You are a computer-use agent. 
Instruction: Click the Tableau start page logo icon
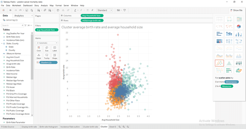pyautogui.click(x=3, y=10)
